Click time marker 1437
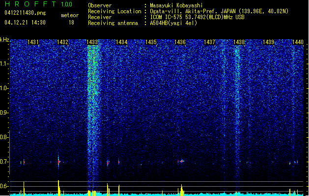The width and height of the screenshot is (309, 196). 209,42
